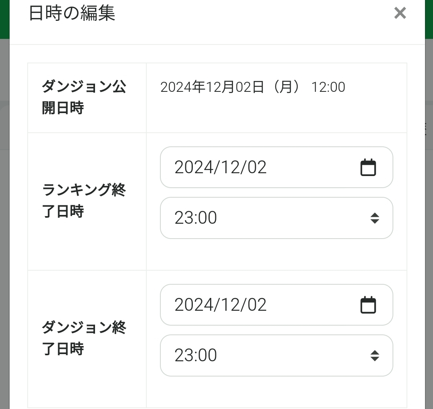The height and width of the screenshot is (409, 433).
Task: Open calendar picker for ランキング終了日時
Action: [368, 168]
